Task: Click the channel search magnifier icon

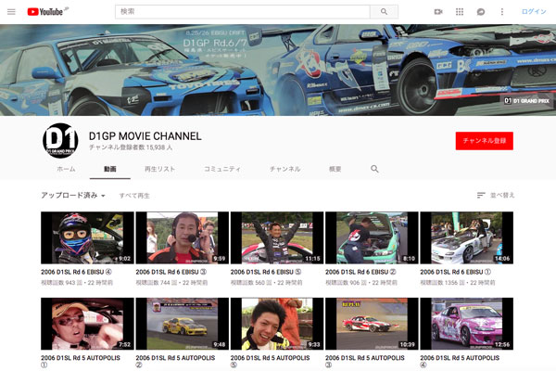Action: pos(374,169)
